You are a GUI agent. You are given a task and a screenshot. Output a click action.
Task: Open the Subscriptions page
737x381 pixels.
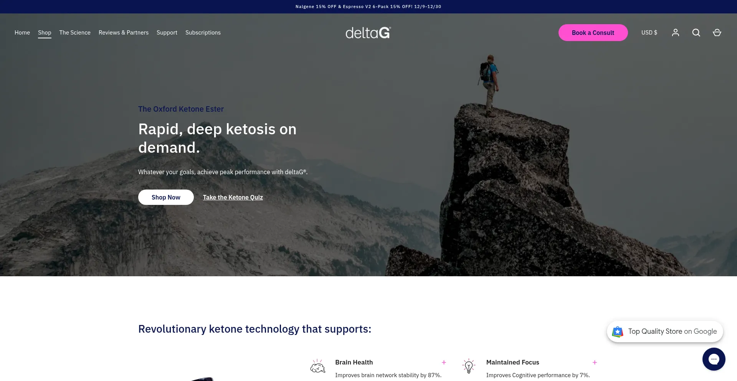203,33
